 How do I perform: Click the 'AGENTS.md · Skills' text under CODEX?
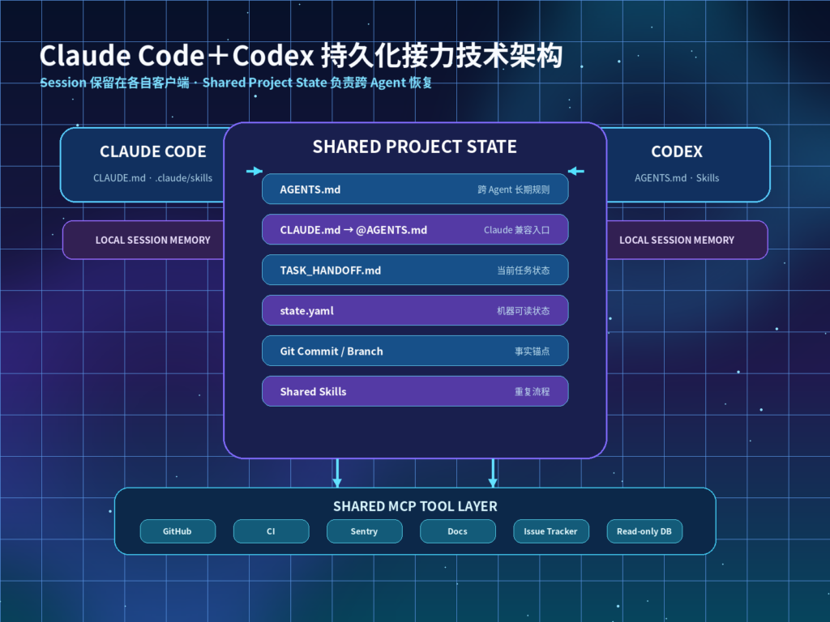[677, 178]
